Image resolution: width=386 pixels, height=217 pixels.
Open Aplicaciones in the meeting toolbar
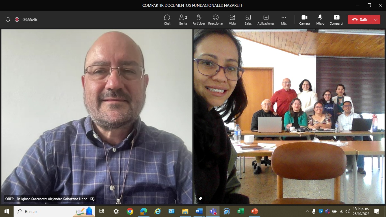(266, 19)
